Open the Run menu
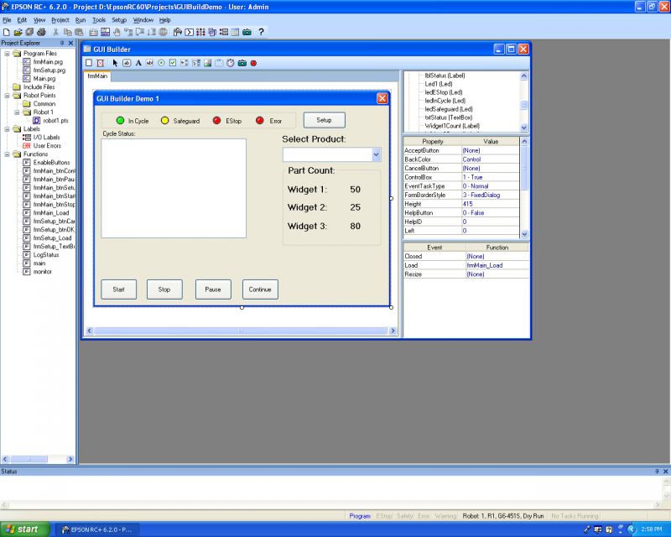Viewport: 671px width, 537px height. [x=81, y=20]
